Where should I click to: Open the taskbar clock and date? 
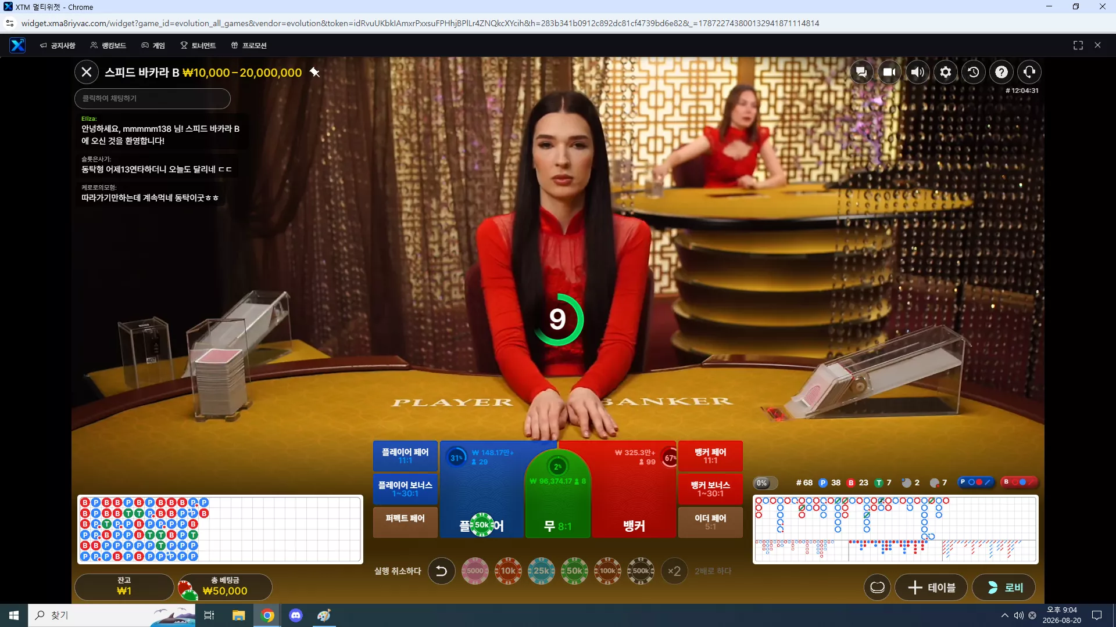[1062, 615]
